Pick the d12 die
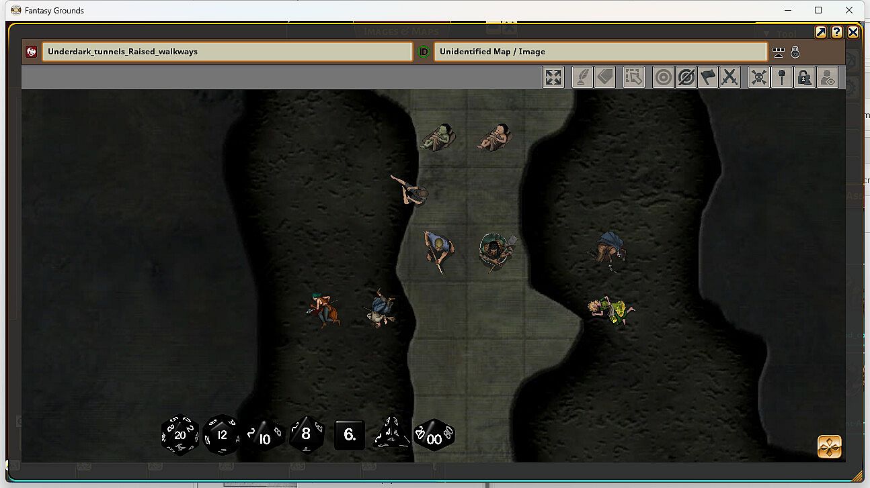Image resolution: width=870 pixels, height=488 pixels. pos(222,434)
